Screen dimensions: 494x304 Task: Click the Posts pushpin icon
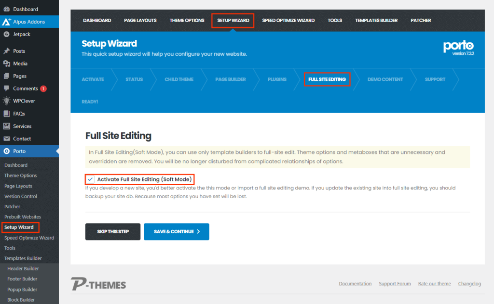pyautogui.click(x=7, y=51)
